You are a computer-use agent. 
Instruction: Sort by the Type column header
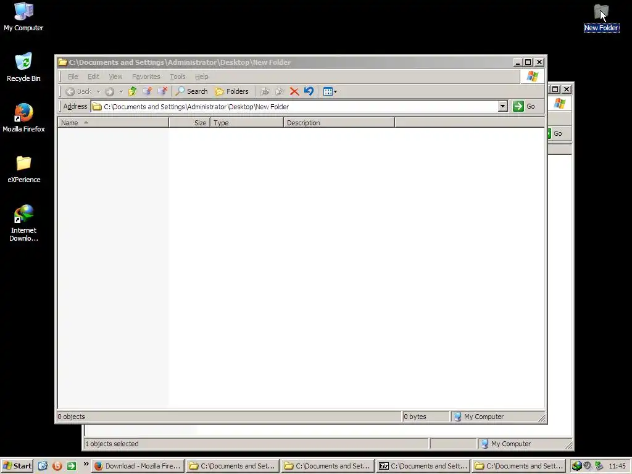(247, 123)
